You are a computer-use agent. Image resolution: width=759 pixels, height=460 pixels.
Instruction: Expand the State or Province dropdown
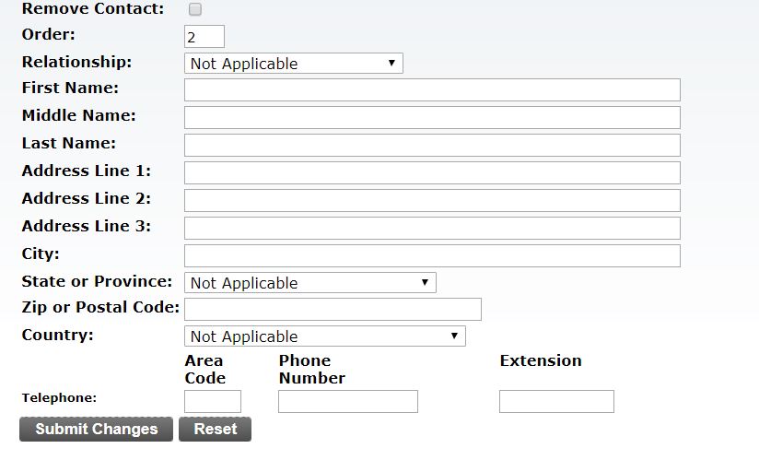tap(309, 283)
